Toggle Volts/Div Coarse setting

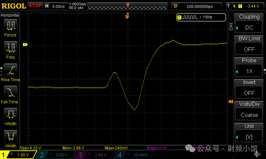coord(249,115)
